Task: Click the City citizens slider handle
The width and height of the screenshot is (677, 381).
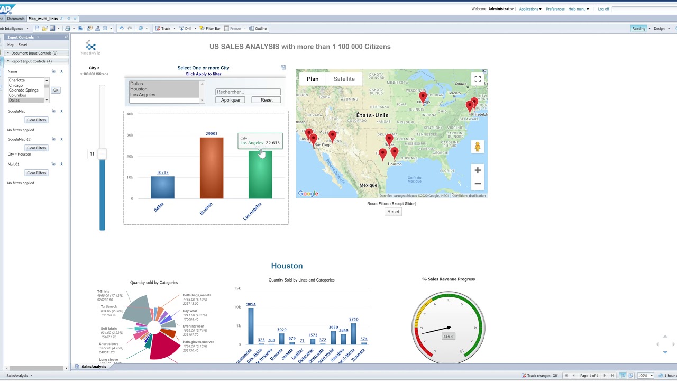Action: tap(102, 154)
